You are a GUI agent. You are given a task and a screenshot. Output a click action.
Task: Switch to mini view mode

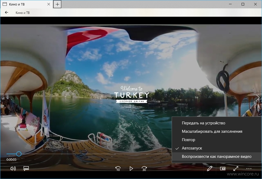coord(223,169)
